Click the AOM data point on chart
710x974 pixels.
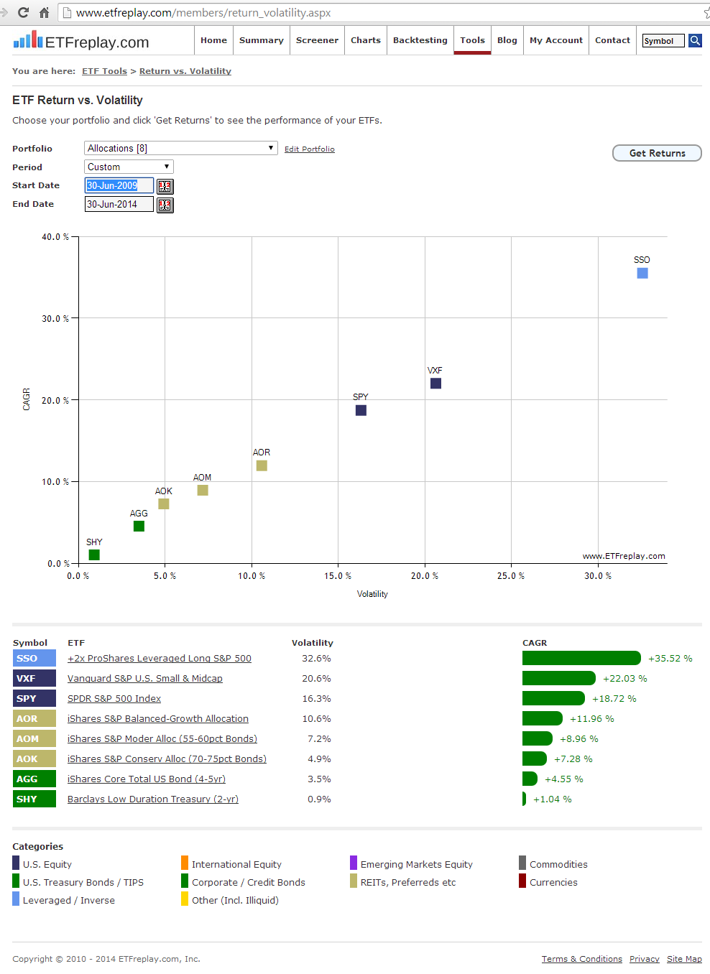[x=203, y=490]
